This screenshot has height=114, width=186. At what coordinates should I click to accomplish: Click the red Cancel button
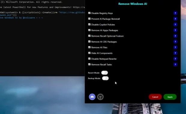(155, 97)
